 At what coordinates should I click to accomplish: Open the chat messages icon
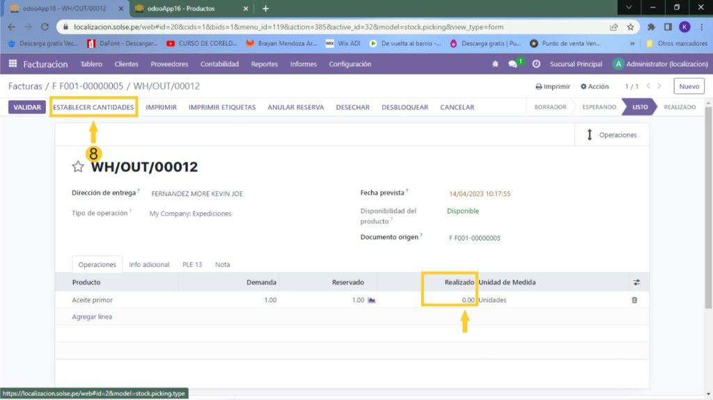click(513, 64)
